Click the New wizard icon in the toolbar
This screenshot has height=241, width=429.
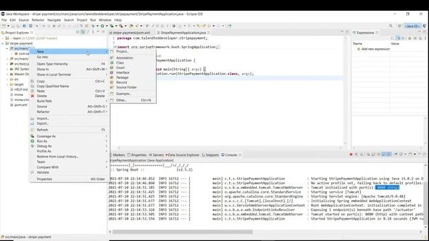4,26
